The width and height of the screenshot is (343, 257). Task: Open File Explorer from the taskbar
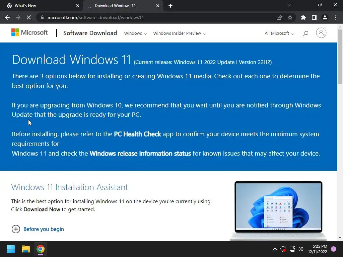point(25,249)
